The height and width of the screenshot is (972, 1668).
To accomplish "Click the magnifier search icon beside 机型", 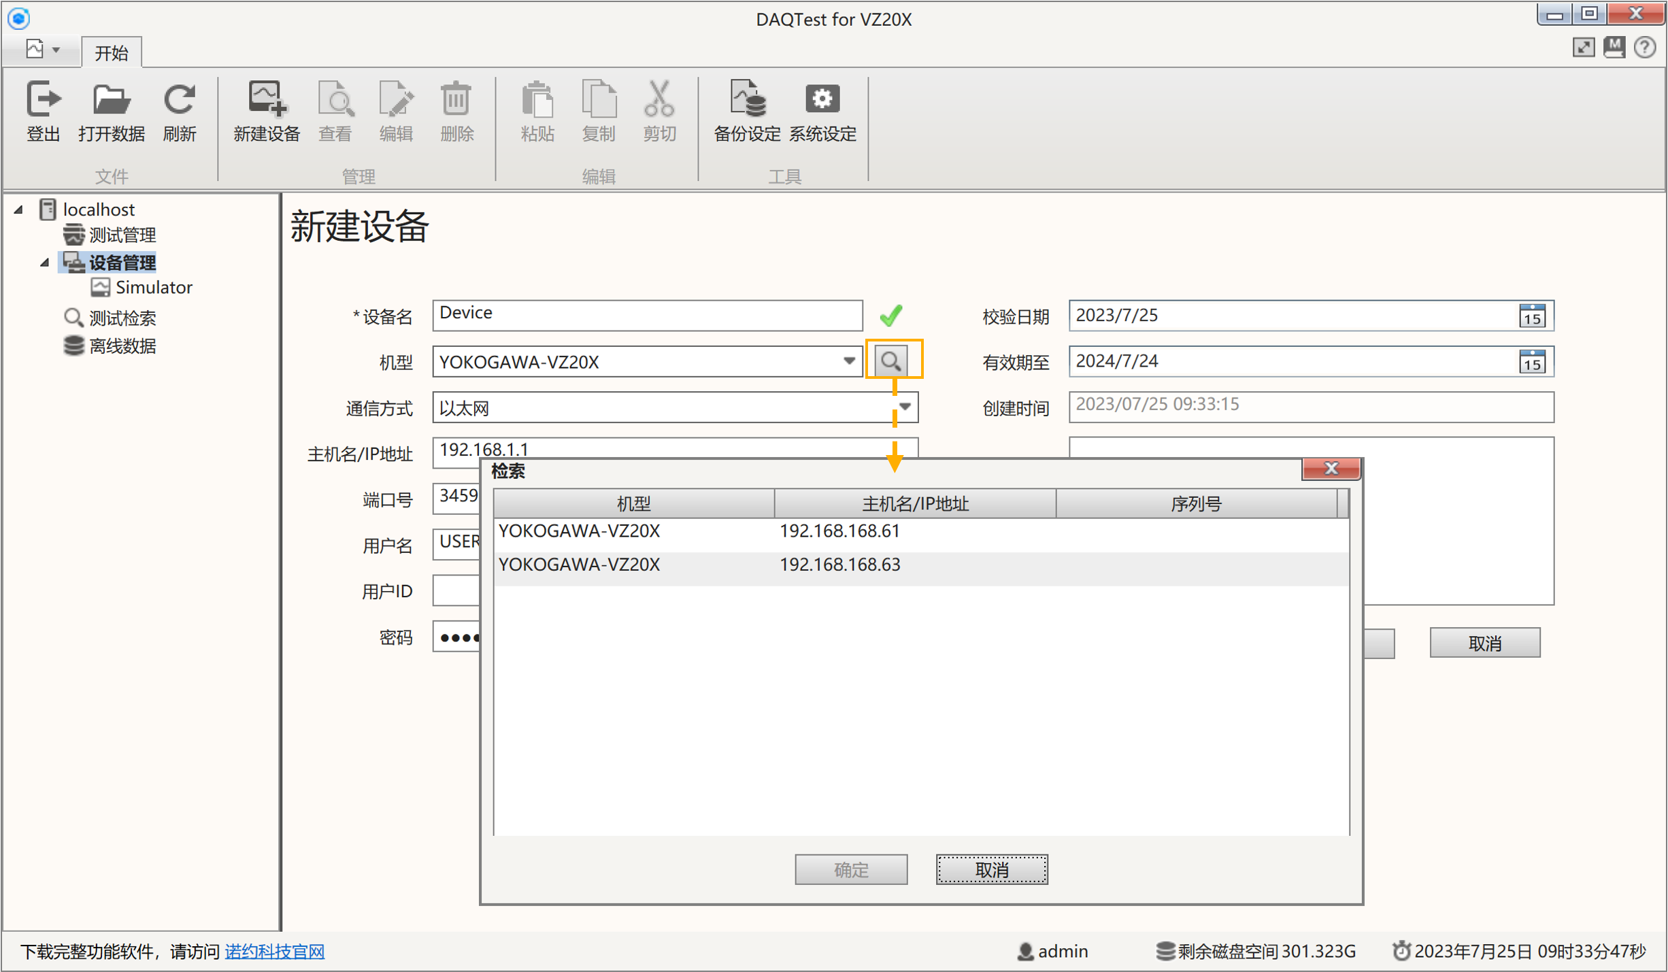I will click(x=891, y=361).
